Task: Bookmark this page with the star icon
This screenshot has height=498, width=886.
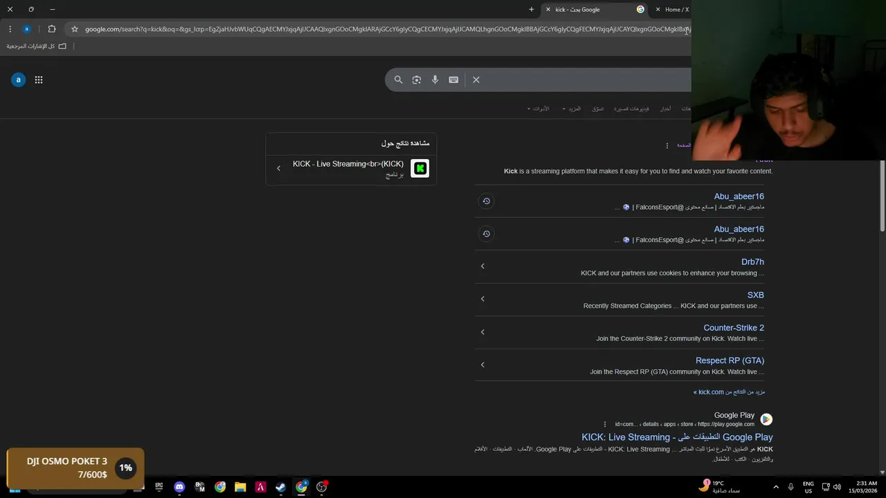Action: (75, 29)
